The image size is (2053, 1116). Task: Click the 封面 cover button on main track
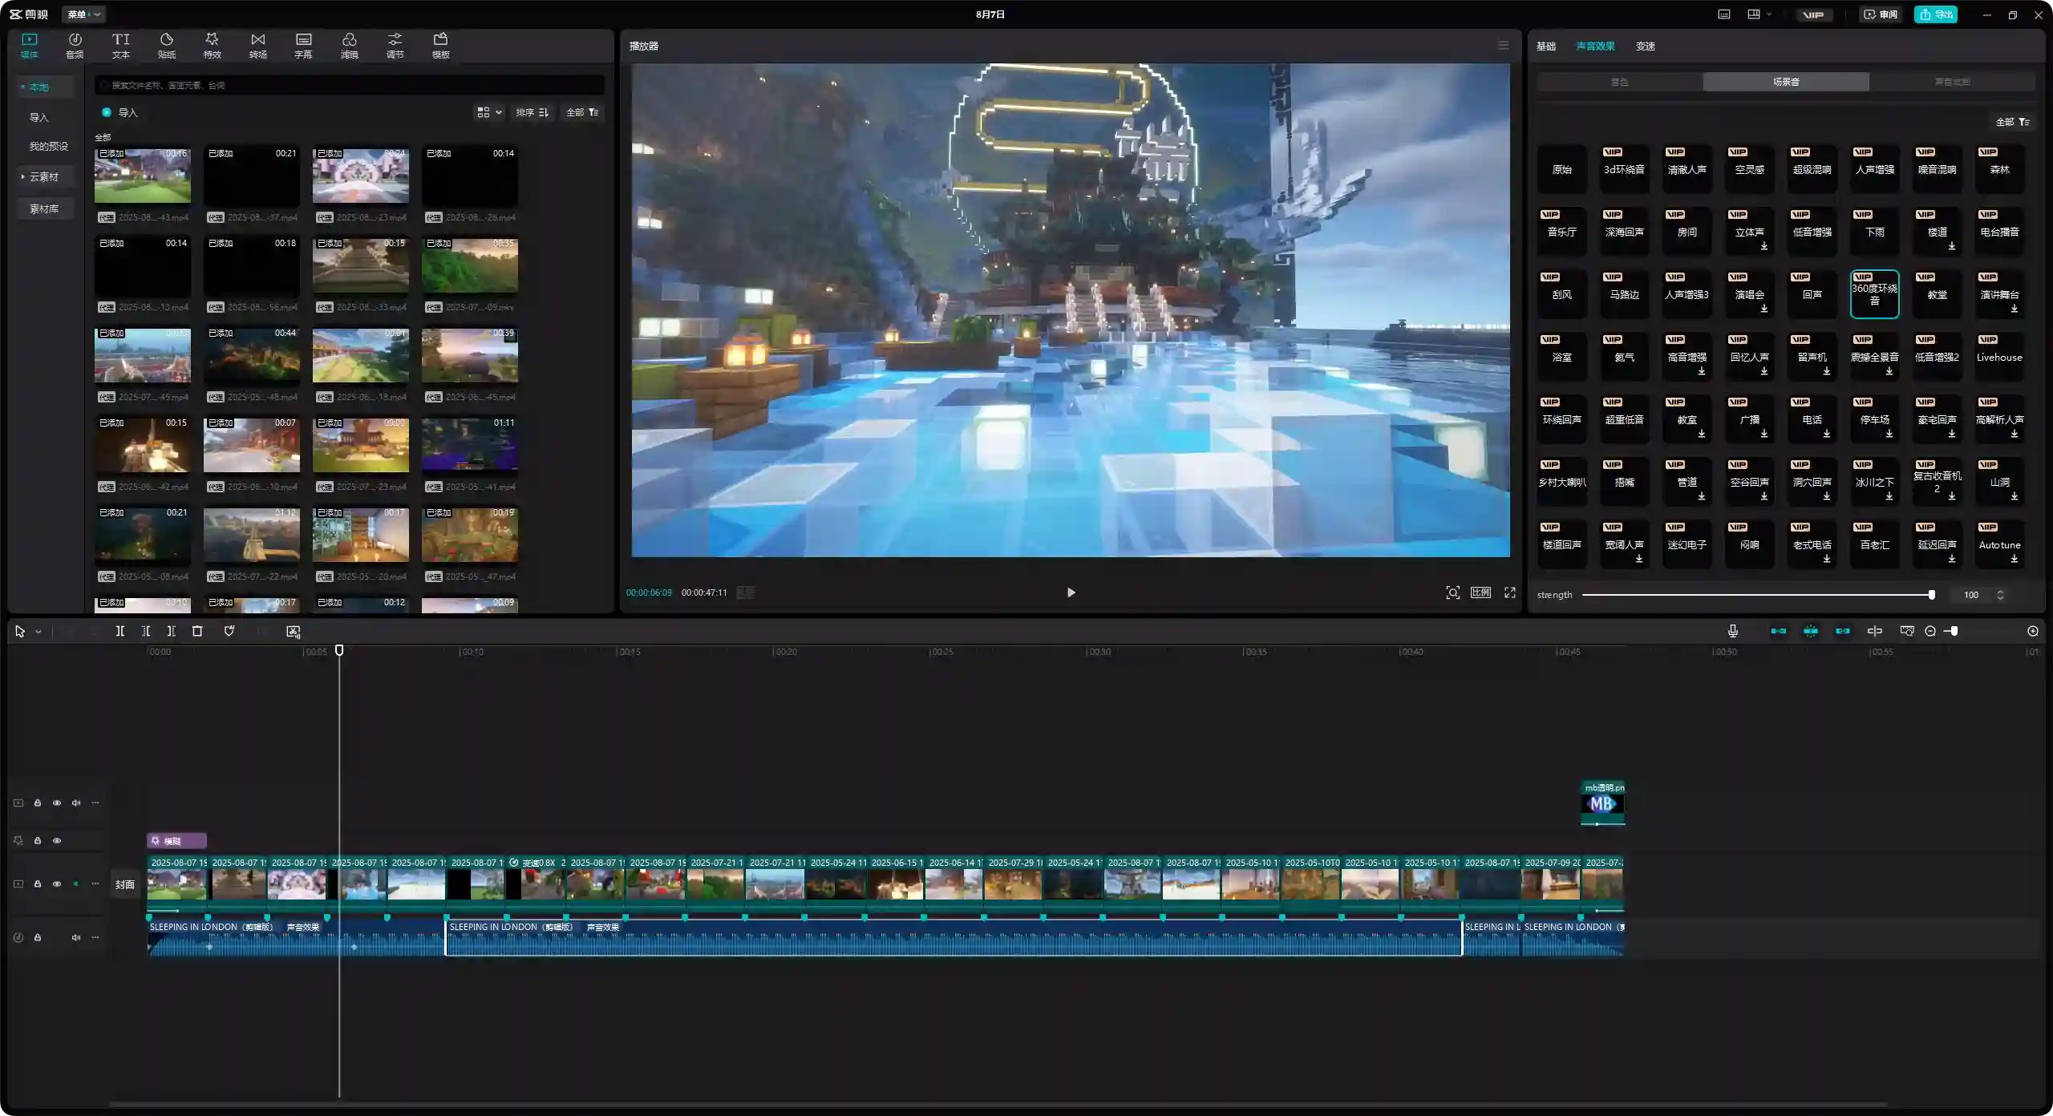tap(124, 884)
